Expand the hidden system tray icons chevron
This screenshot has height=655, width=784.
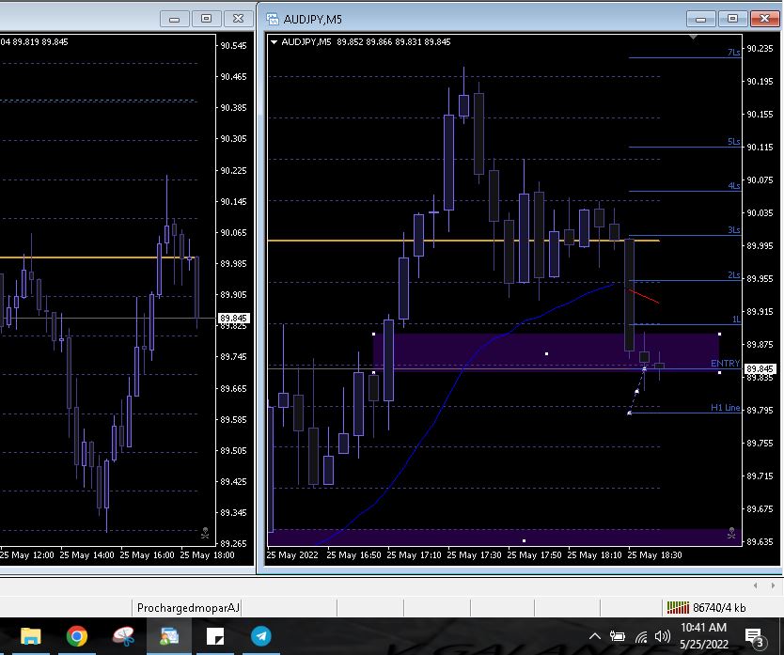(595, 636)
